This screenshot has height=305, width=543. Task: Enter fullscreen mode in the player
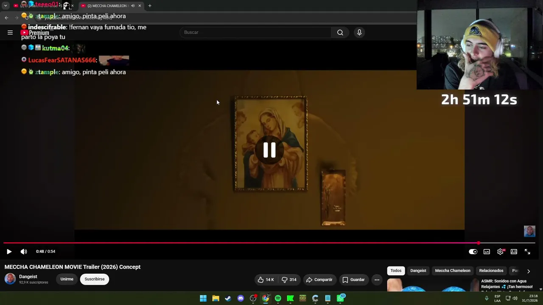tap(527, 252)
